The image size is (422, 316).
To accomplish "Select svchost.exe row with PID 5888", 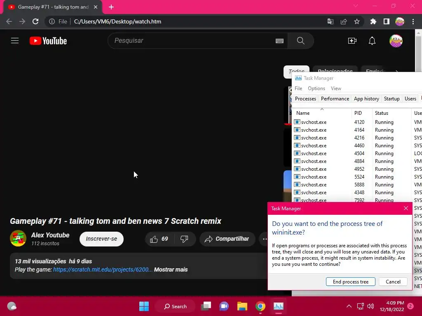I will click(x=357, y=185).
